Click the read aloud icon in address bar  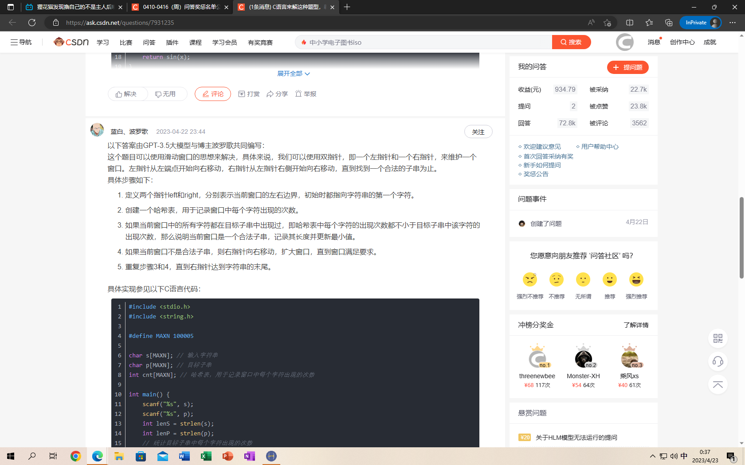[x=591, y=23]
